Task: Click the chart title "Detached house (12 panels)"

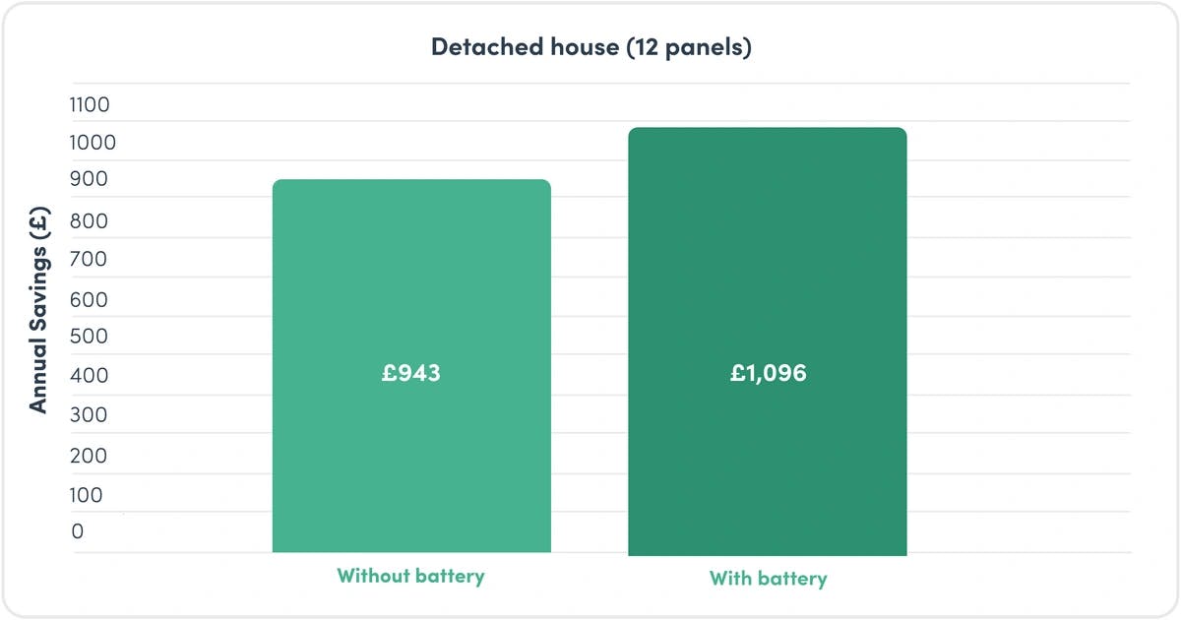Action: pyautogui.click(x=590, y=47)
